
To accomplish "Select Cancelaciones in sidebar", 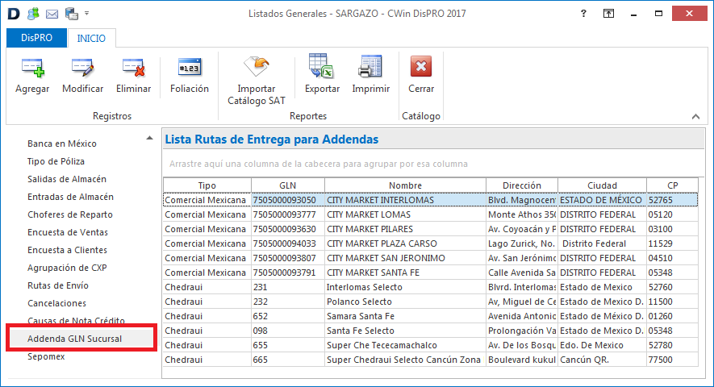I will tap(57, 303).
